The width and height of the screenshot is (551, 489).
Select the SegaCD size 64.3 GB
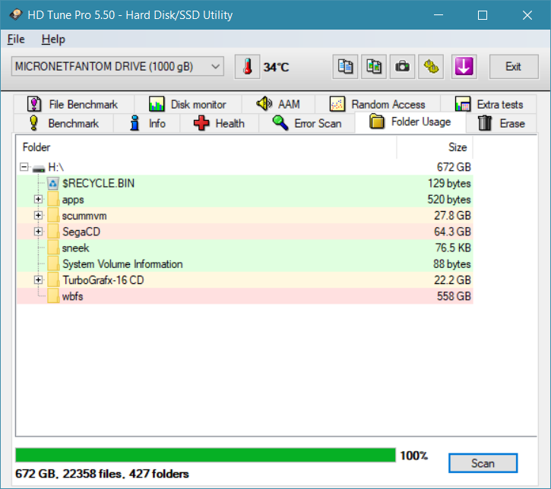tap(452, 232)
